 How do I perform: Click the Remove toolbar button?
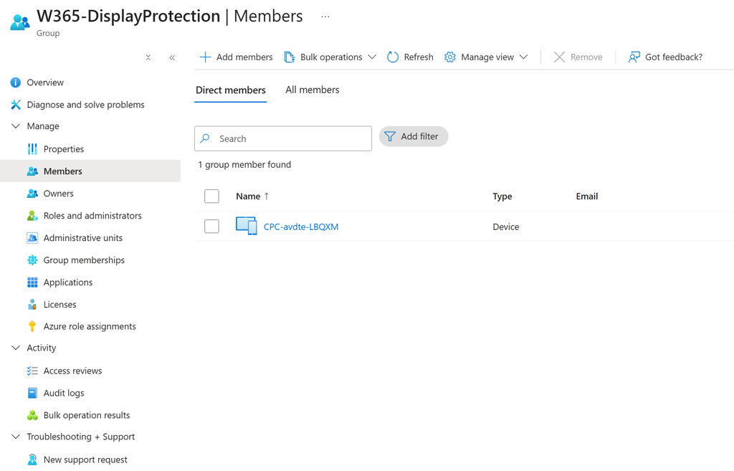tap(578, 57)
